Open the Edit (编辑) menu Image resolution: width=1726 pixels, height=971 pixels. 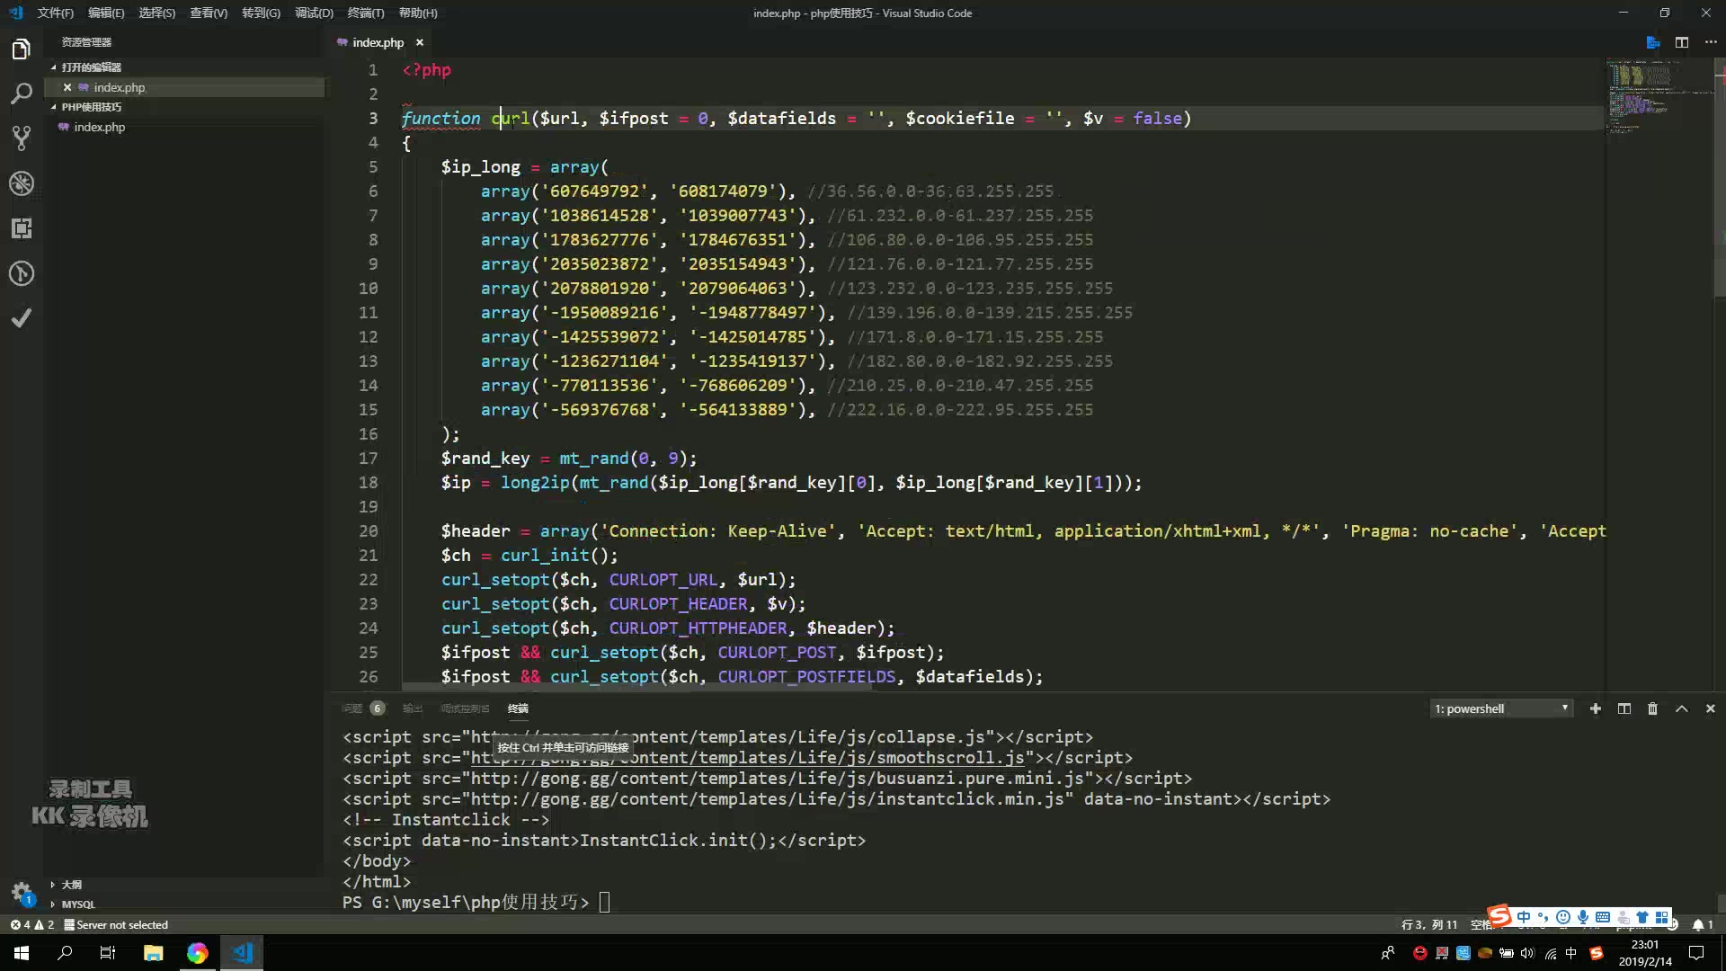106,13
